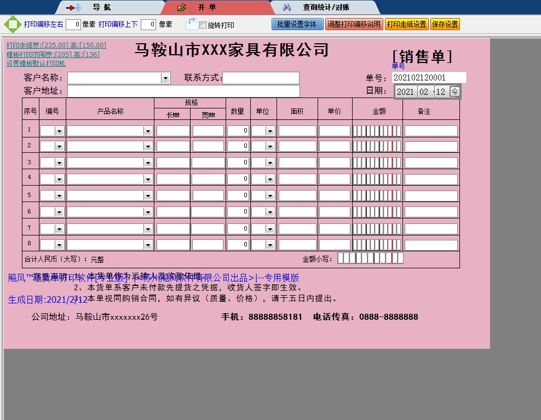Expand the 客户名称 dropdown list
Screen dimensions: 541x420
(x=165, y=78)
